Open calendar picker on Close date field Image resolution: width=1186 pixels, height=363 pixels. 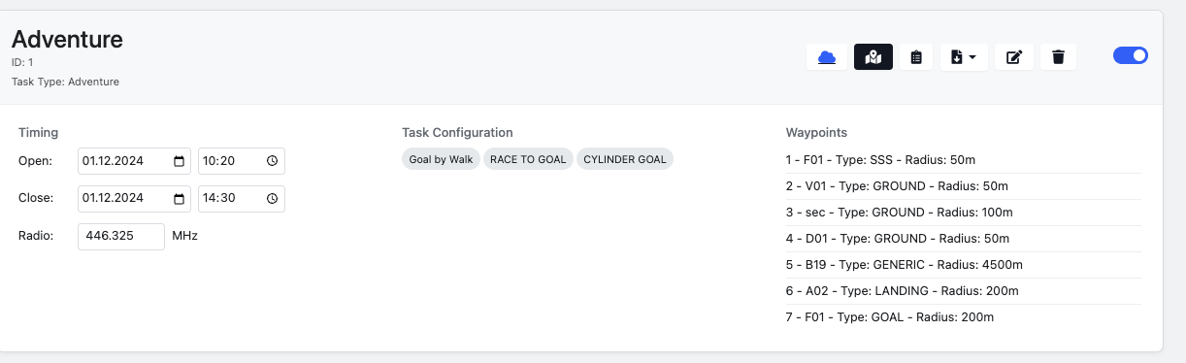[x=179, y=199]
